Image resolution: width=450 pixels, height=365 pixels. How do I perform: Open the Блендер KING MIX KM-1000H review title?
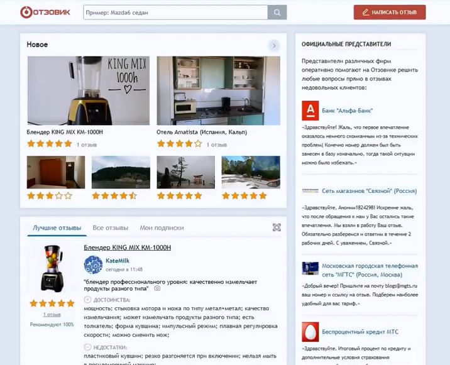tap(127, 248)
